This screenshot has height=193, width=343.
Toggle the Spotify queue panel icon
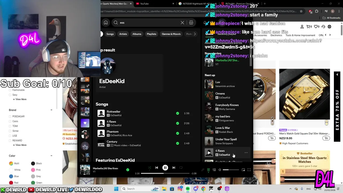(x=208, y=170)
